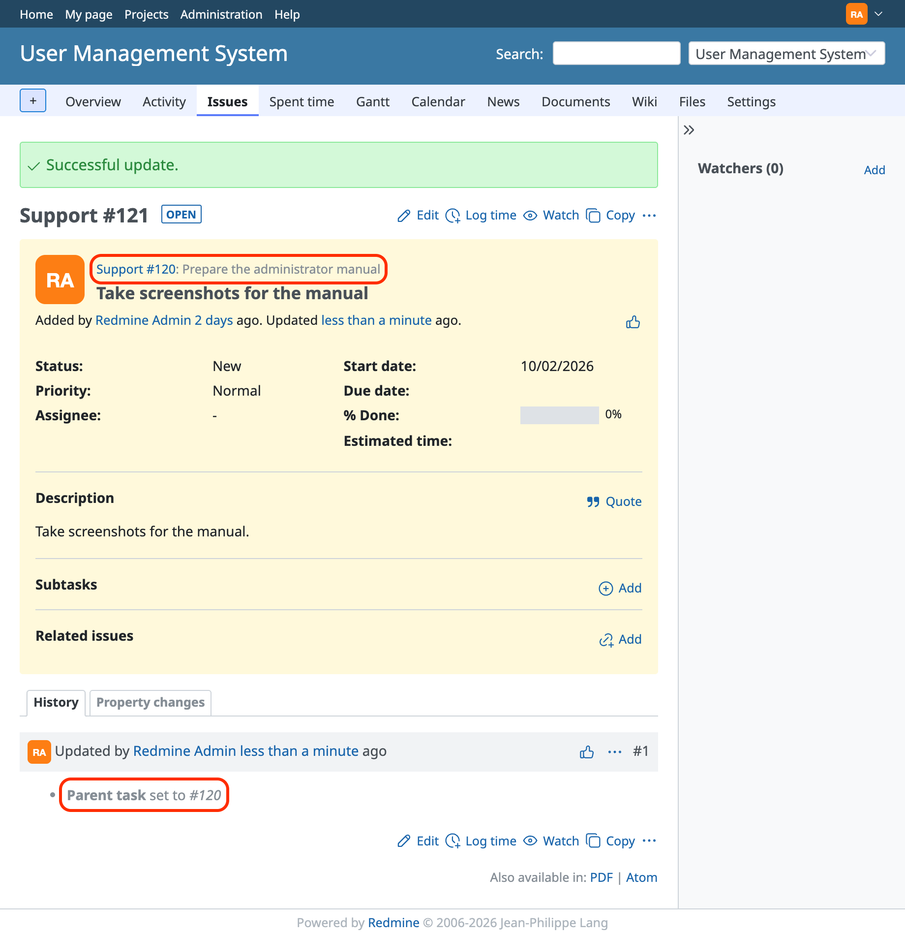Like the issue with thumbs-up icon
905x935 pixels.
(x=633, y=322)
